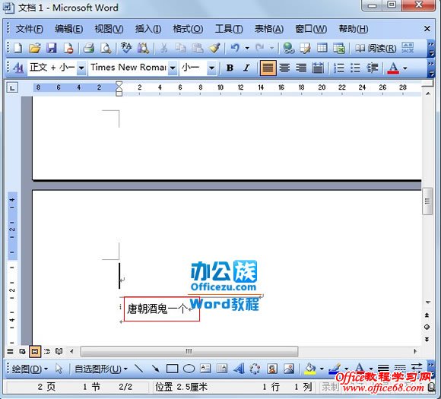Toggle Italic formatting
This screenshot has width=441, height=399.
point(246,68)
